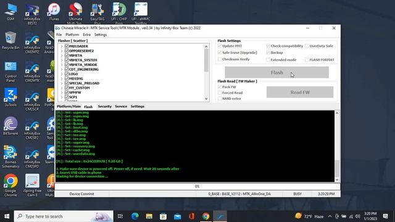Expand MY_CUSTOM tree node
This screenshot has height=222, width=395.
(62, 88)
